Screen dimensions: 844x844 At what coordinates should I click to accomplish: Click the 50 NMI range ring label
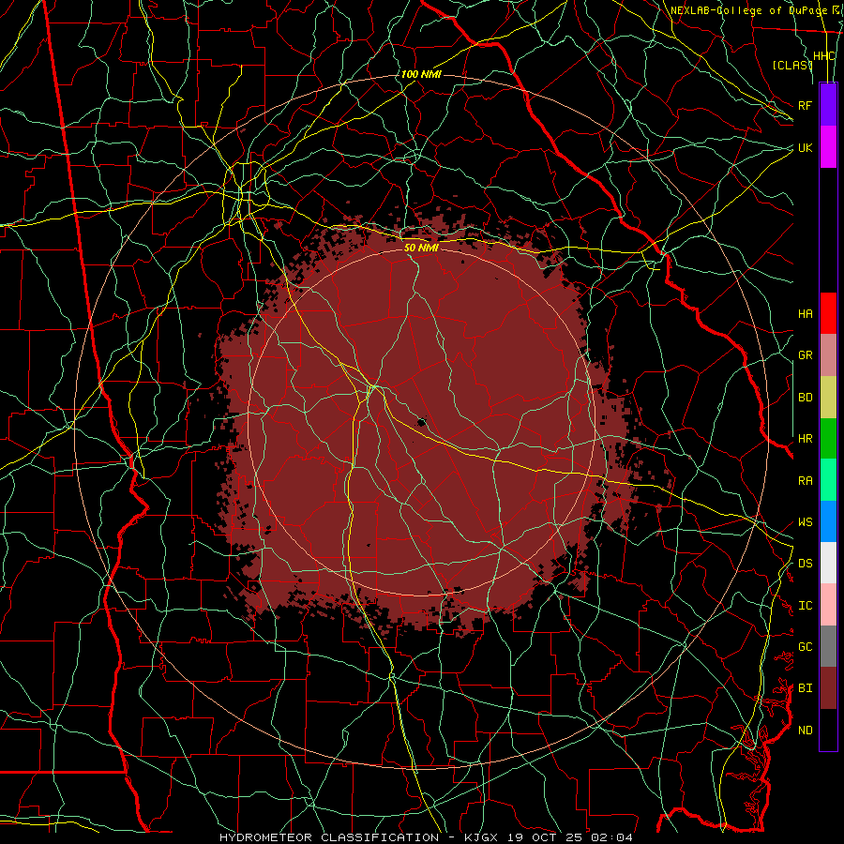tap(421, 248)
